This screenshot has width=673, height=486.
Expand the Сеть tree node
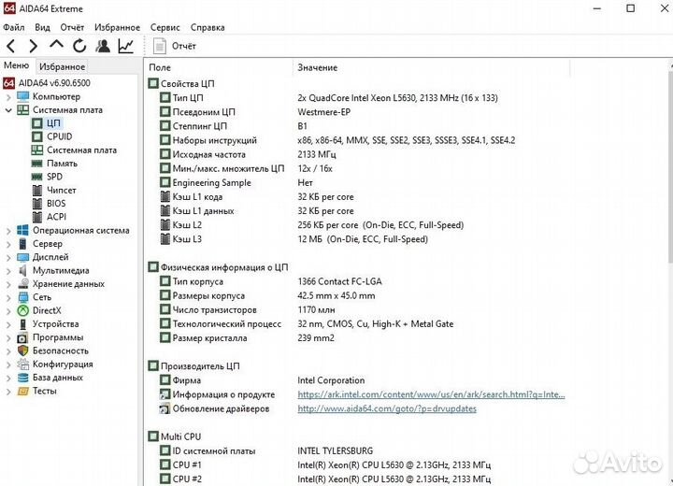(8, 297)
